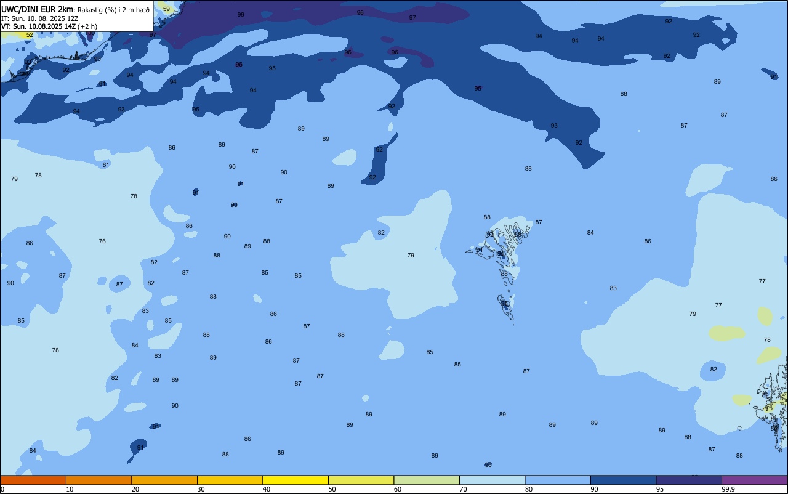The width and height of the screenshot is (788, 494).
Task: Click the "59" humidity value on the map
Action: 166,9
